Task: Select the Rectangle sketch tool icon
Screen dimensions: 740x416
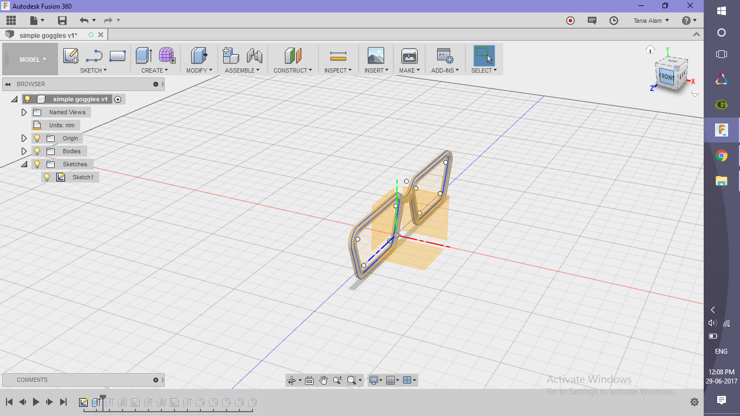Action: point(118,56)
